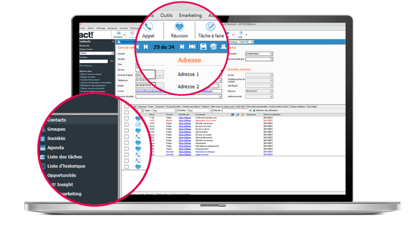Viewport: 419px width, 235px height.
Task: Click Afficher tous les contacts link
Action: click(x=91, y=74)
